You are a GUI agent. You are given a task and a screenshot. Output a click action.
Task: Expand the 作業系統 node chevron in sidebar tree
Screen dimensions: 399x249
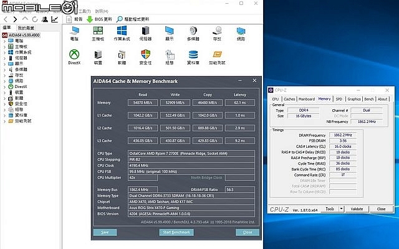pyautogui.click(x=4, y=52)
